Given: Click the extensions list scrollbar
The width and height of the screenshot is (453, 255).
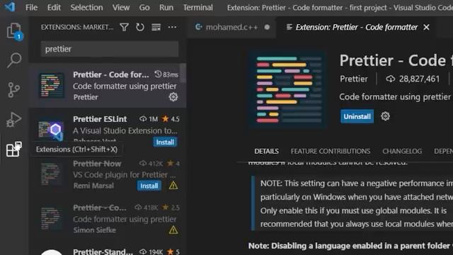Looking at the screenshot, I should 183,73.
